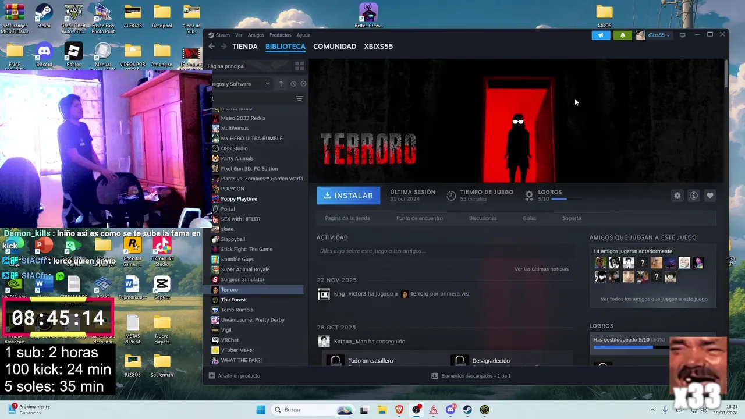The width and height of the screenshot is (745, 419).
Task: Select OBS Studio in library list
Action: (x=257, y=148)
